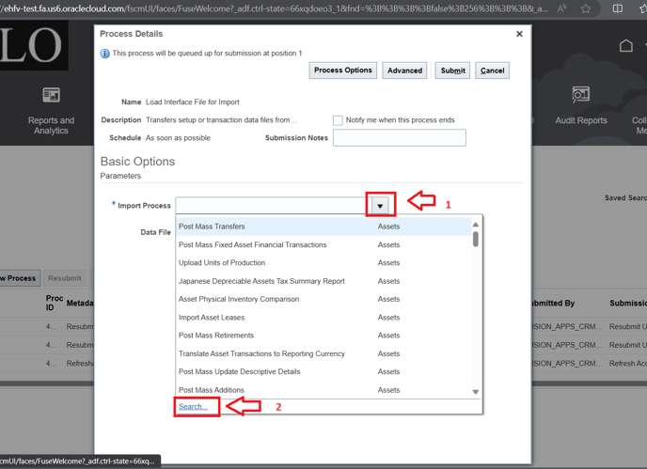Close Process Details dialog with X
This screenshot has height=469, width=647.
[x=519, y=34]
